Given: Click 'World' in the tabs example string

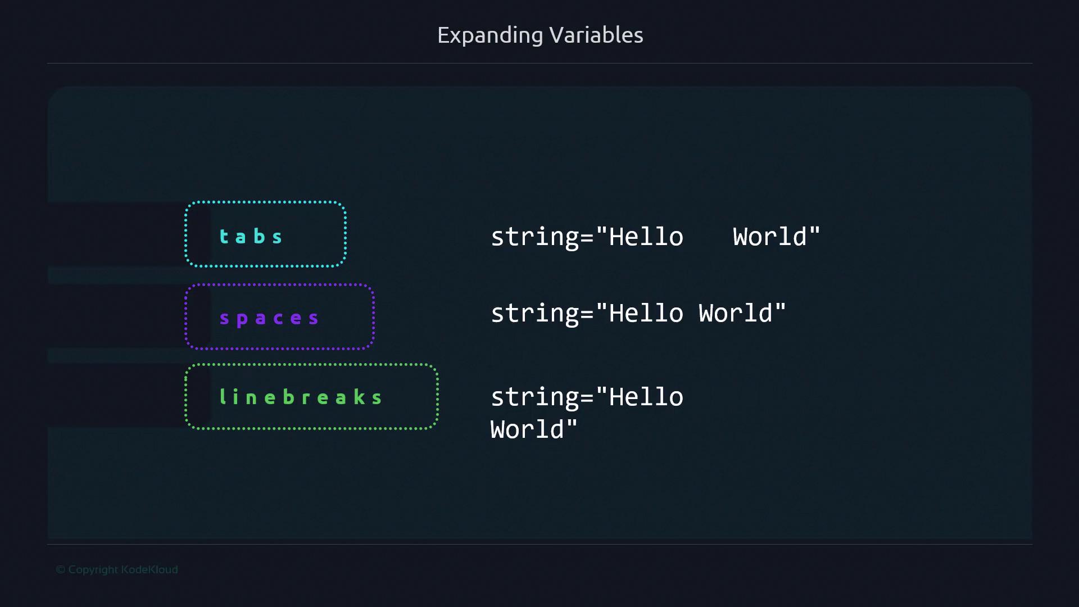Looking at the screenshot, I should 770,237.
